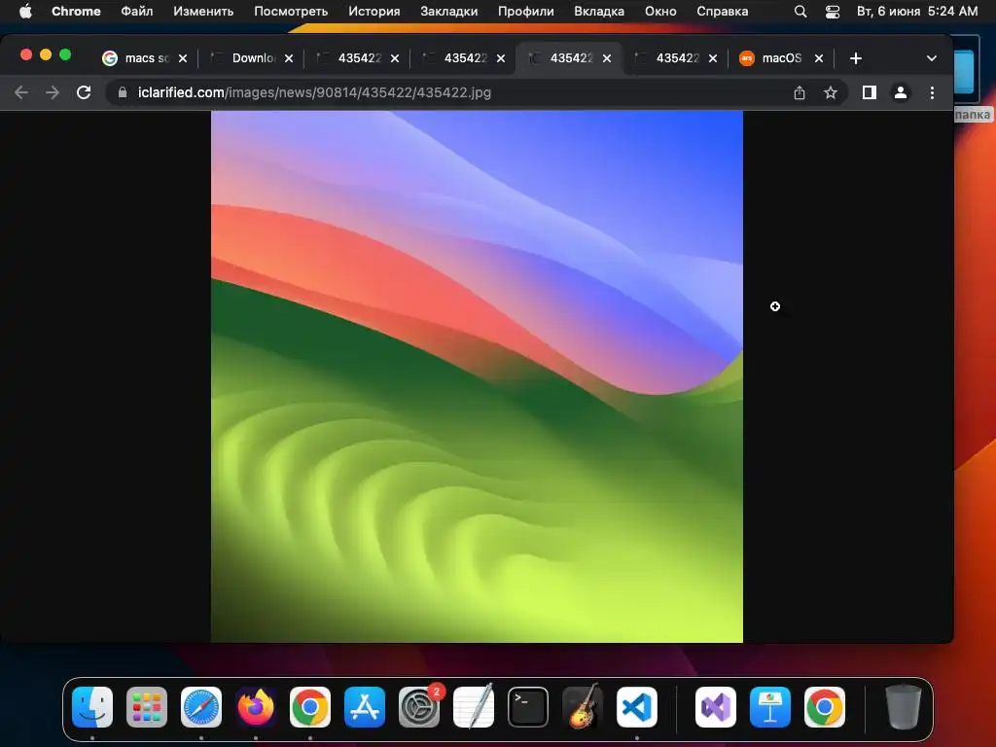This screenshot has height=747, width=996.
Task: Open the Вкладка menu
Action: (x=599, y=12)
